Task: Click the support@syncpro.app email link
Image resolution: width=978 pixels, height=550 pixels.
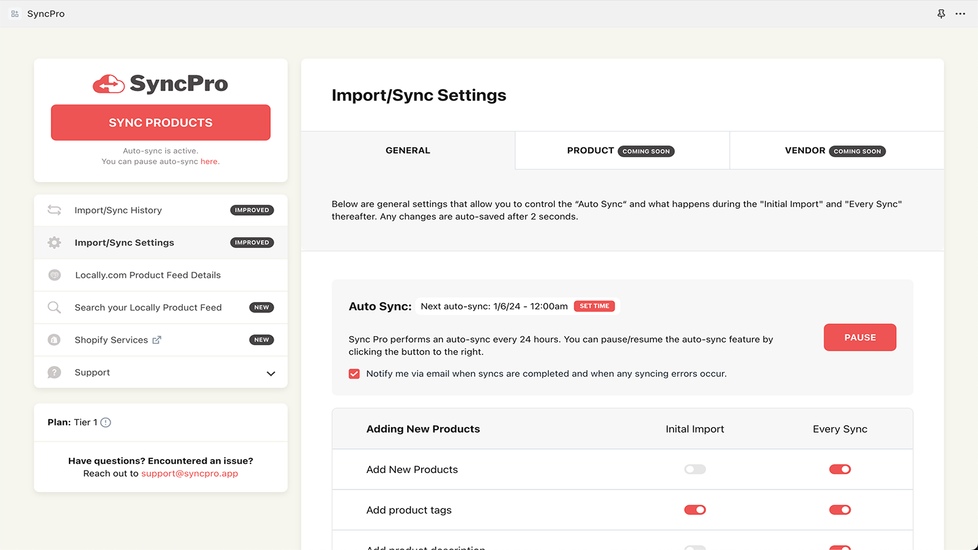Action: (x=189, y=473)
